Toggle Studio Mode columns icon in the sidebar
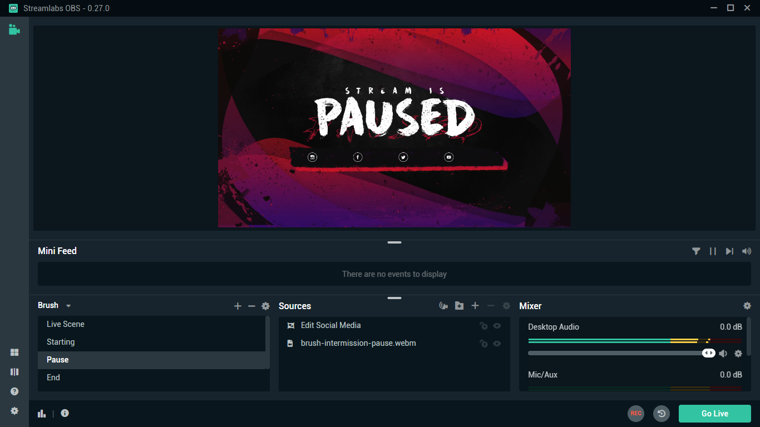The image size is (760, 427). (14, 372)
